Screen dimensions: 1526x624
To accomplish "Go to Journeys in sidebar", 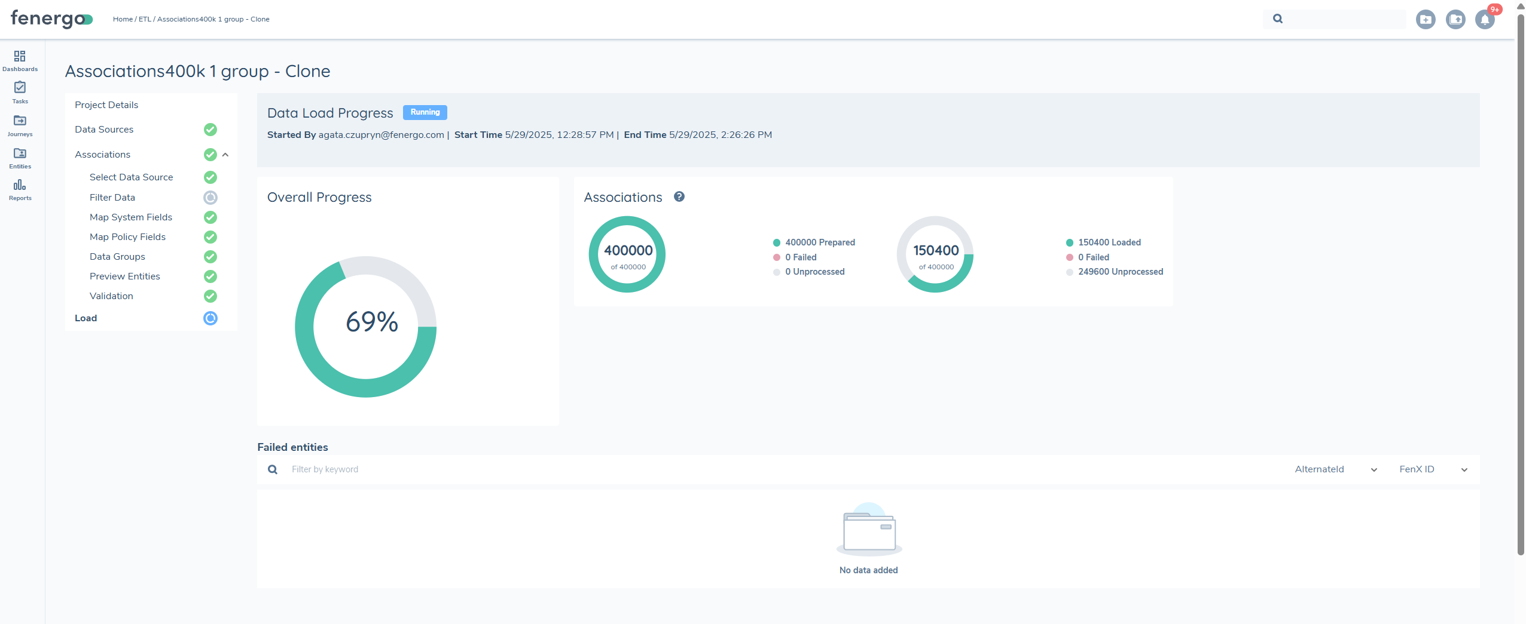I will (20, 125).
